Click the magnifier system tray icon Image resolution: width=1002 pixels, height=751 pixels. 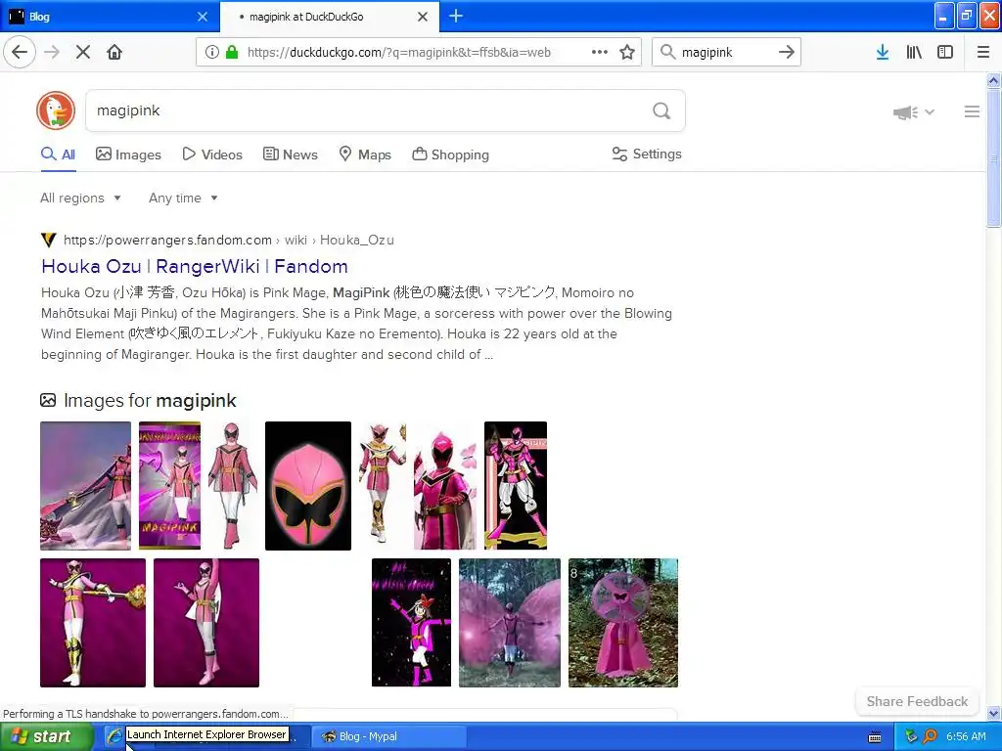[x=930, y=736]
